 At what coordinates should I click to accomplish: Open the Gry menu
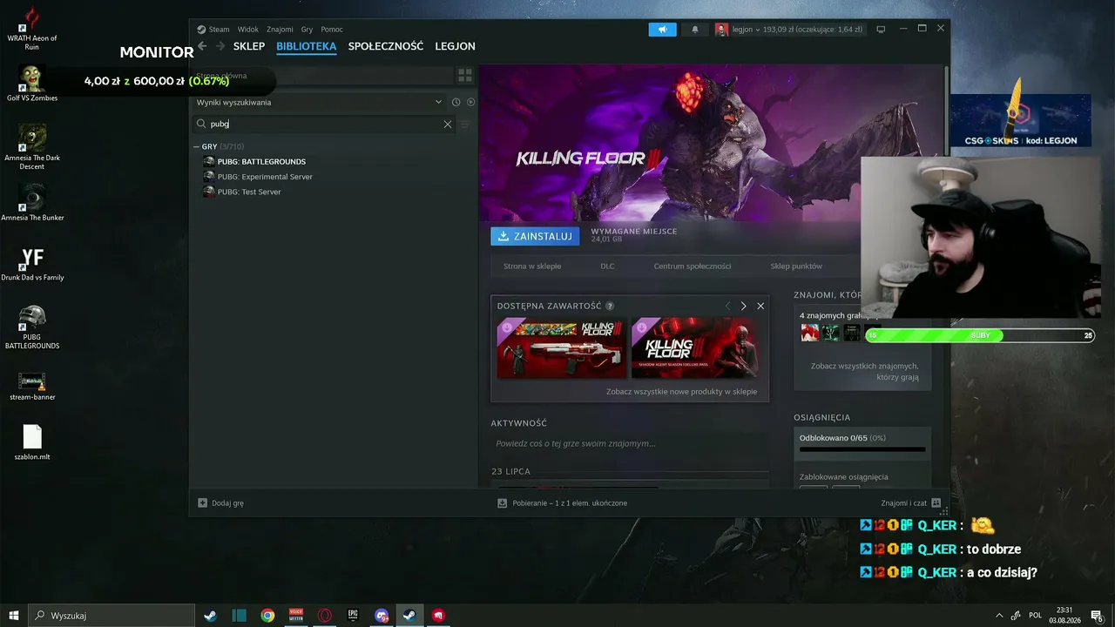(x=307, y=30)
